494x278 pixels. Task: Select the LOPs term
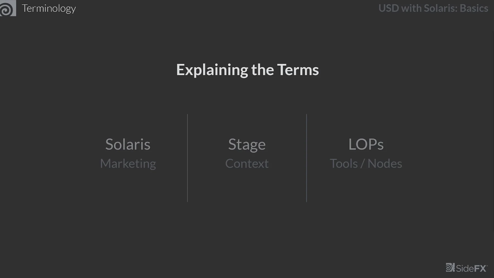pos(366,144)
